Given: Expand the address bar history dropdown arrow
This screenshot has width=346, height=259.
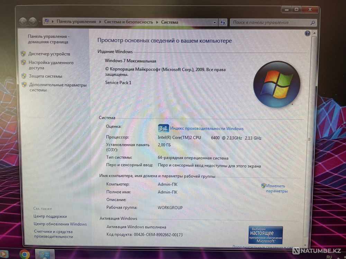Looking at the screenshot, I should (215, 22).
